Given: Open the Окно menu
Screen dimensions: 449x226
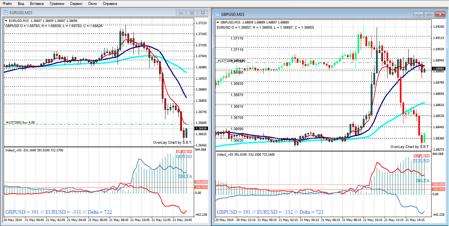Looking at the screenshot, I should point(93,4).
